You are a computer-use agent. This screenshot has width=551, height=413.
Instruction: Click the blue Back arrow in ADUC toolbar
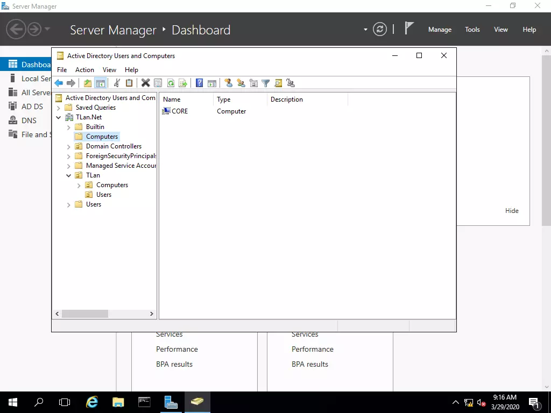(x=59, y=83)
